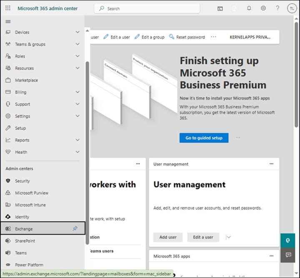
Task: Click the Security shield icon
Action: click(8, 181)
